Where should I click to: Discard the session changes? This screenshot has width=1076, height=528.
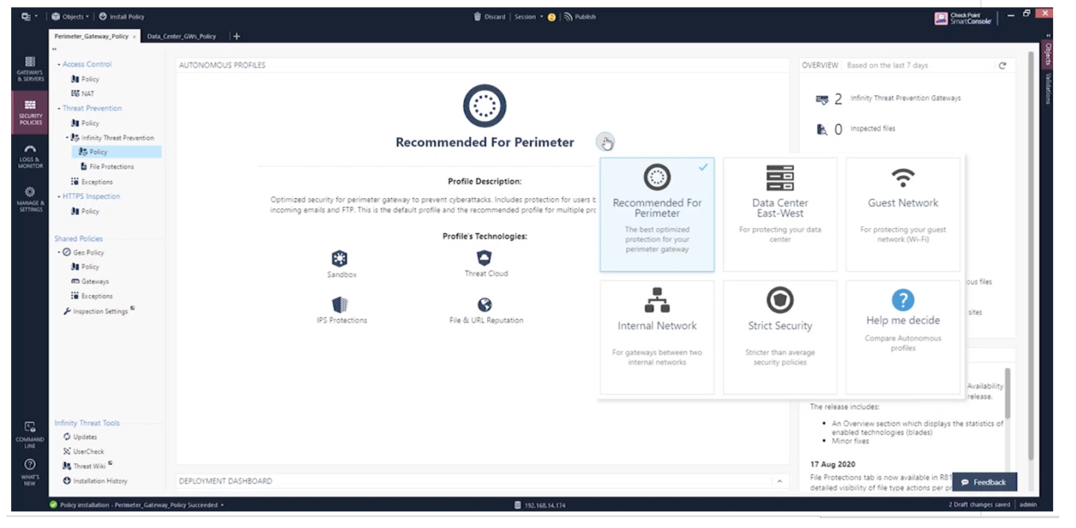click(x=489, y=17)
